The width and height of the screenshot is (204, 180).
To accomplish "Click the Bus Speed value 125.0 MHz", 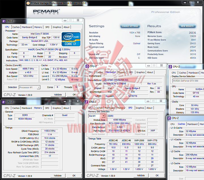I will (28, 76).
